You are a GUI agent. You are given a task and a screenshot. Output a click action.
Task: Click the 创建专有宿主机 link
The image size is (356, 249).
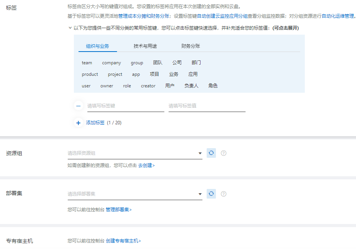pos(122,240)
